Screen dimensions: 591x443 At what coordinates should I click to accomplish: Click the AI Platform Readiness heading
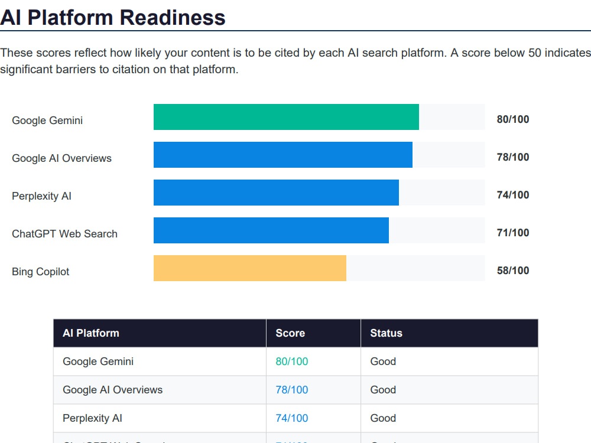click(113, 18)
